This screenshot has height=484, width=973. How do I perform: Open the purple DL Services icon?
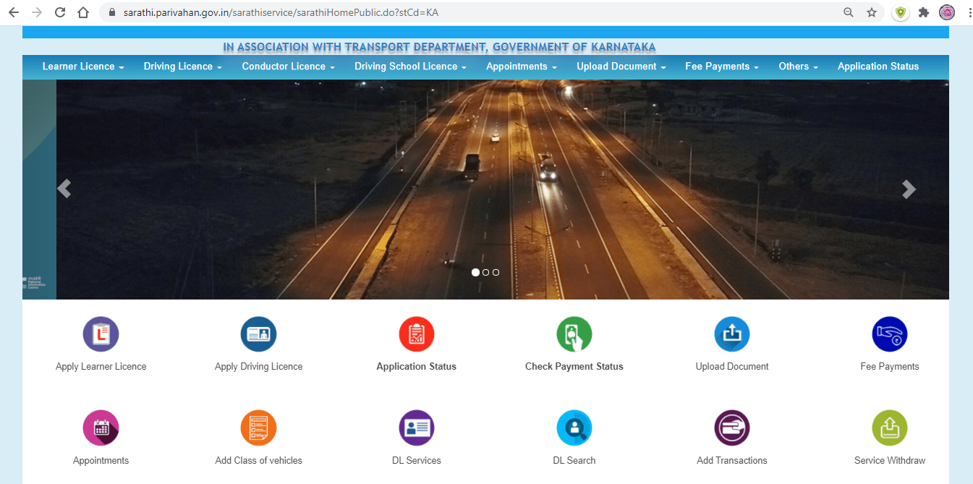tap(417, 428)
